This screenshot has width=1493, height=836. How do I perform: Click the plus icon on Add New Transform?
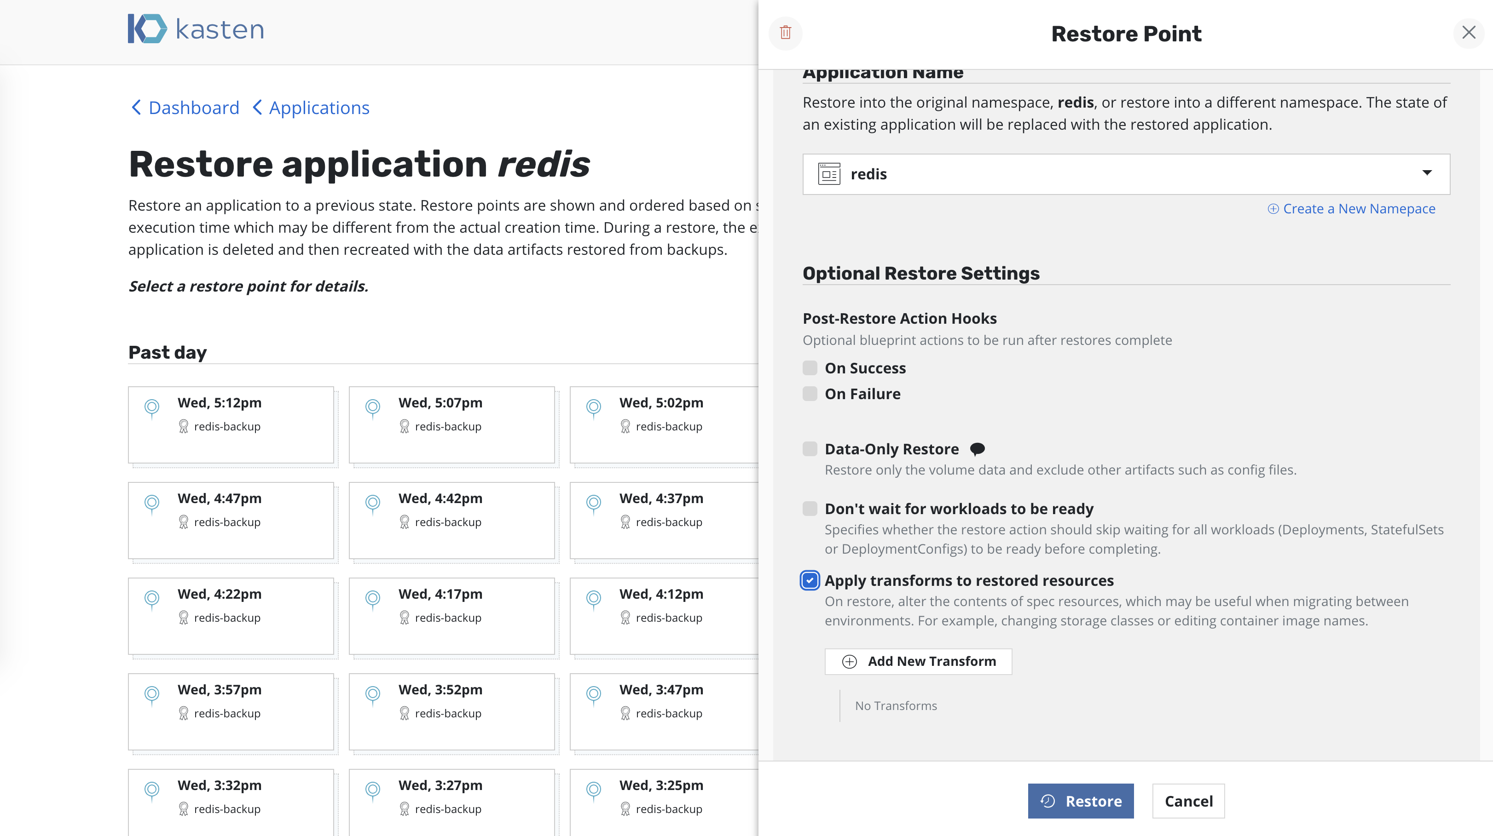click(x=849, y=661)
